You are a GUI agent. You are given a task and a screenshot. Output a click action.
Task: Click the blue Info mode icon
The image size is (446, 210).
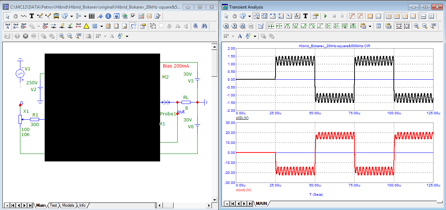pyautogui.click(x=108, y=16)
